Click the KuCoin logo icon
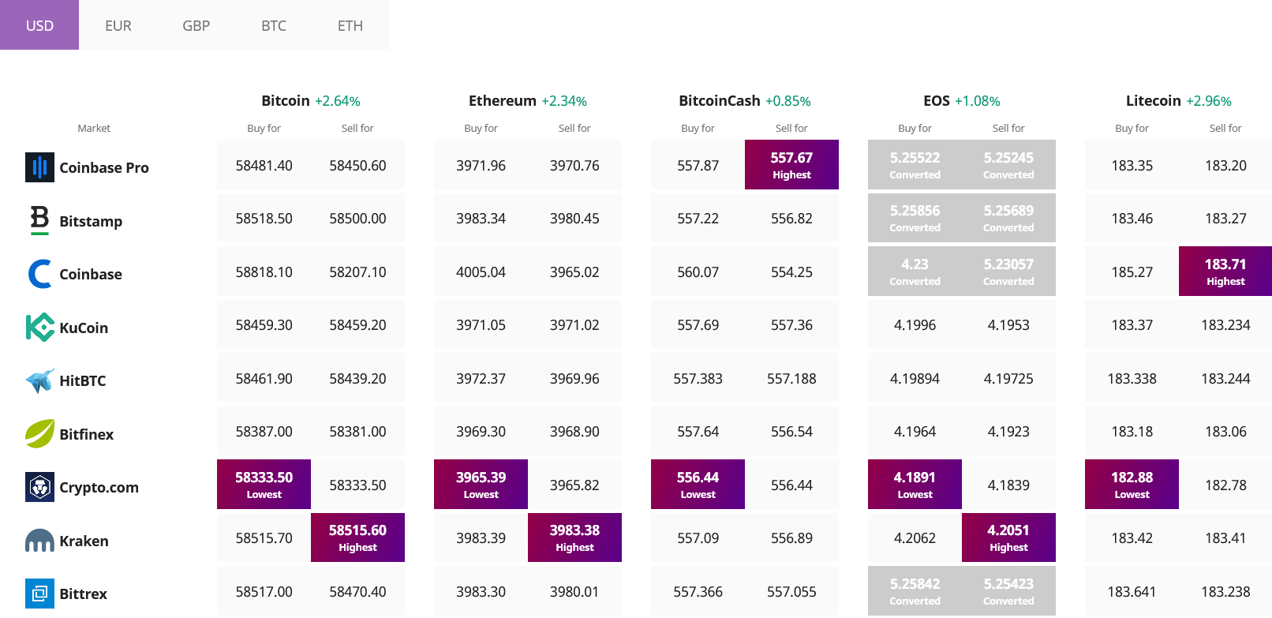Screen dimensions: 1272x618 tap(39, 327)
